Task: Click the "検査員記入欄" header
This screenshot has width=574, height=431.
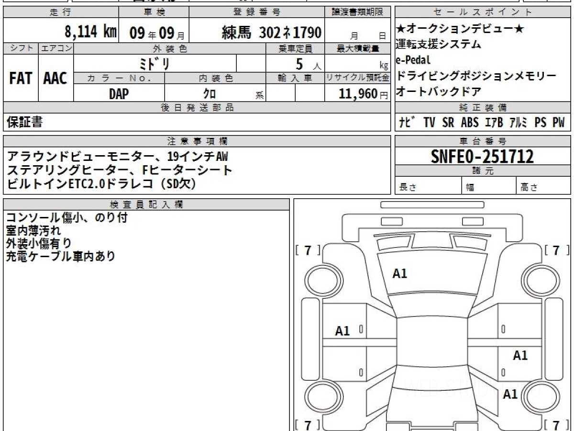Action: [x=146, y=204]
